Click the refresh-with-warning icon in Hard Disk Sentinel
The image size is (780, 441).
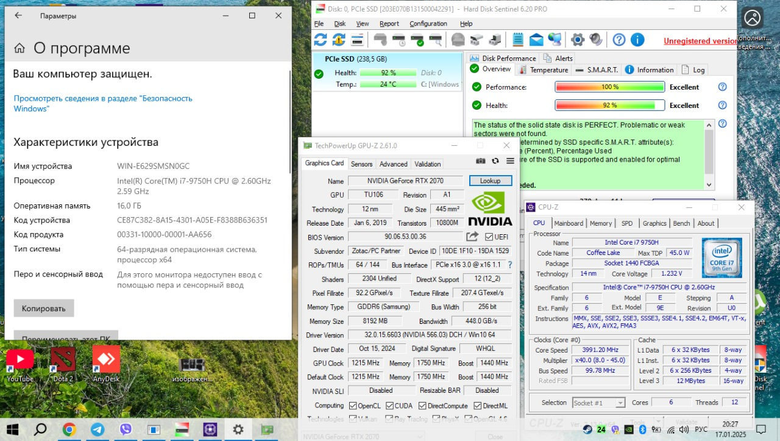pyautogui.click(x=339, y=40)
